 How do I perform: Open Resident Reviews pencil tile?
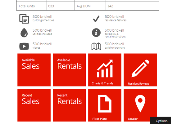coord(140,70)
